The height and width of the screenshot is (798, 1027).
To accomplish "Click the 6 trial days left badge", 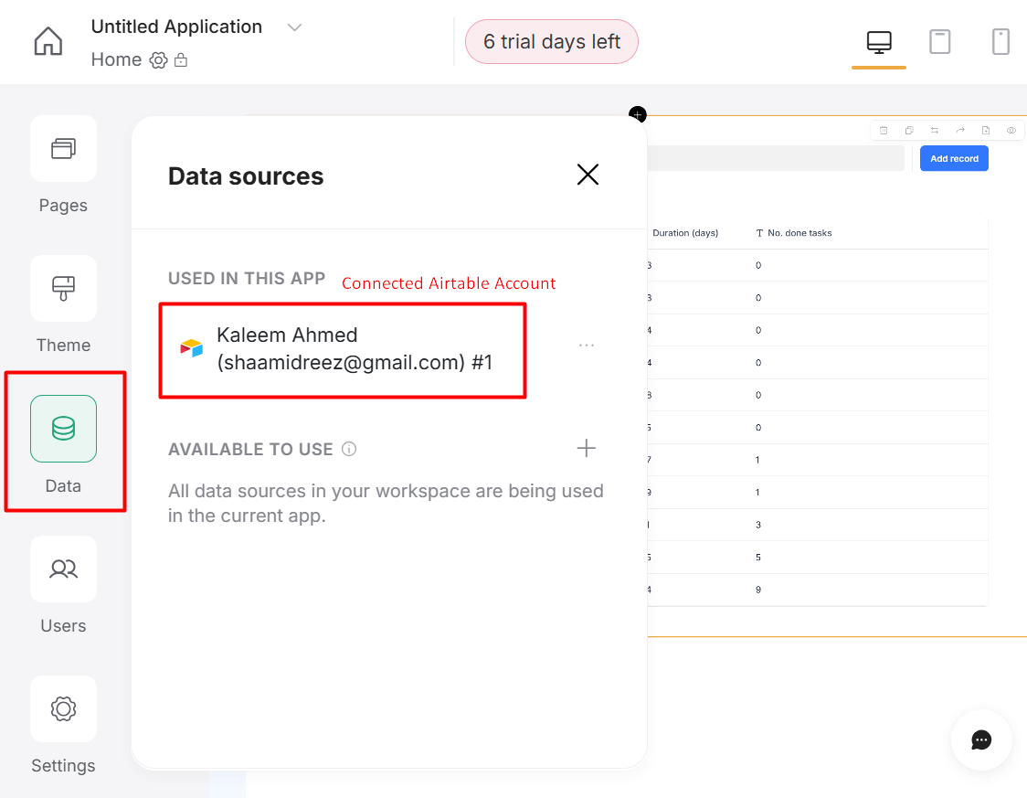I will [552, 41].
